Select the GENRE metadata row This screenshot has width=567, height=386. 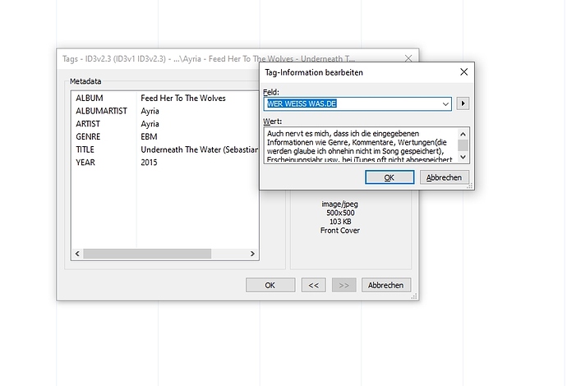tap(165, 136)
